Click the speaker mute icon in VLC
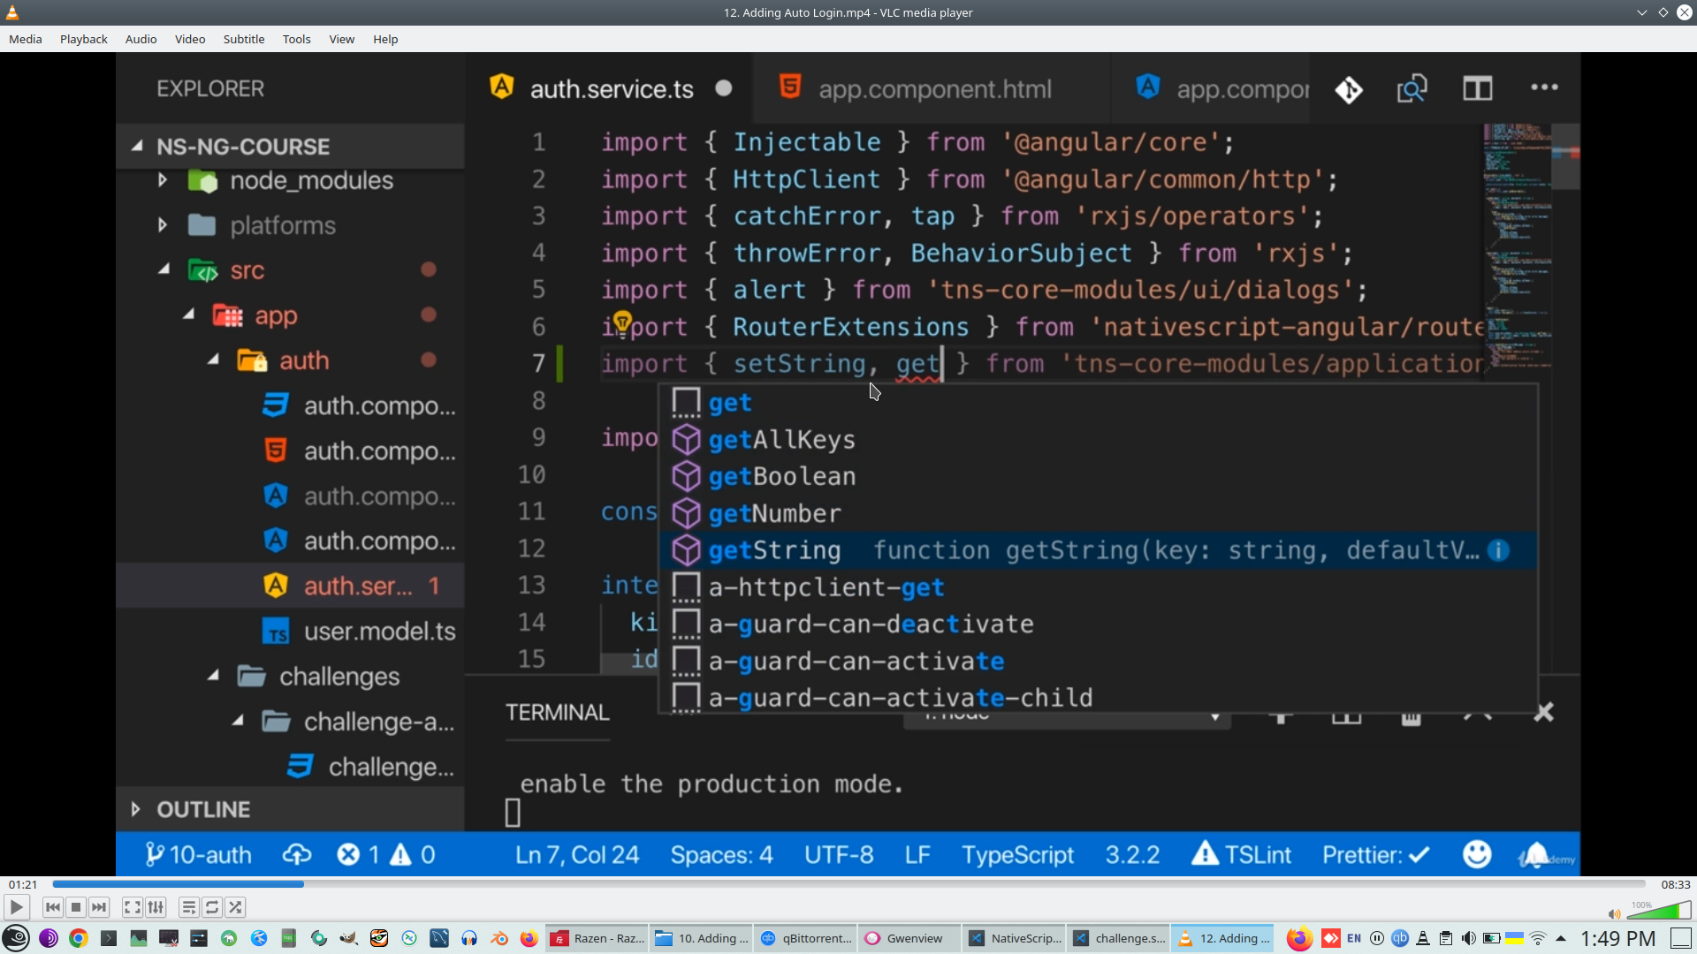1697x954 pixels. pyautogui.click(x=1613, y=914)
